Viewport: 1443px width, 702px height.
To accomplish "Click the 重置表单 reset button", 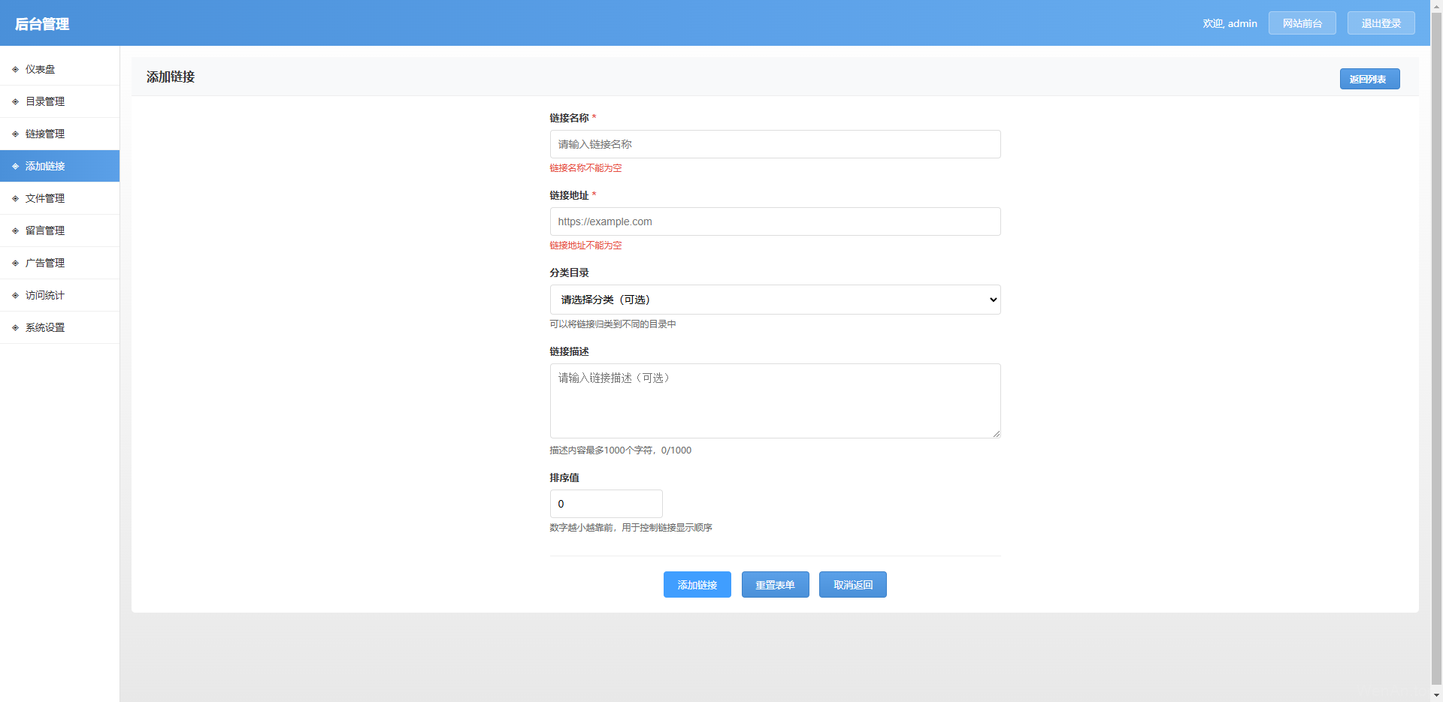I will [x=775, y=585].
